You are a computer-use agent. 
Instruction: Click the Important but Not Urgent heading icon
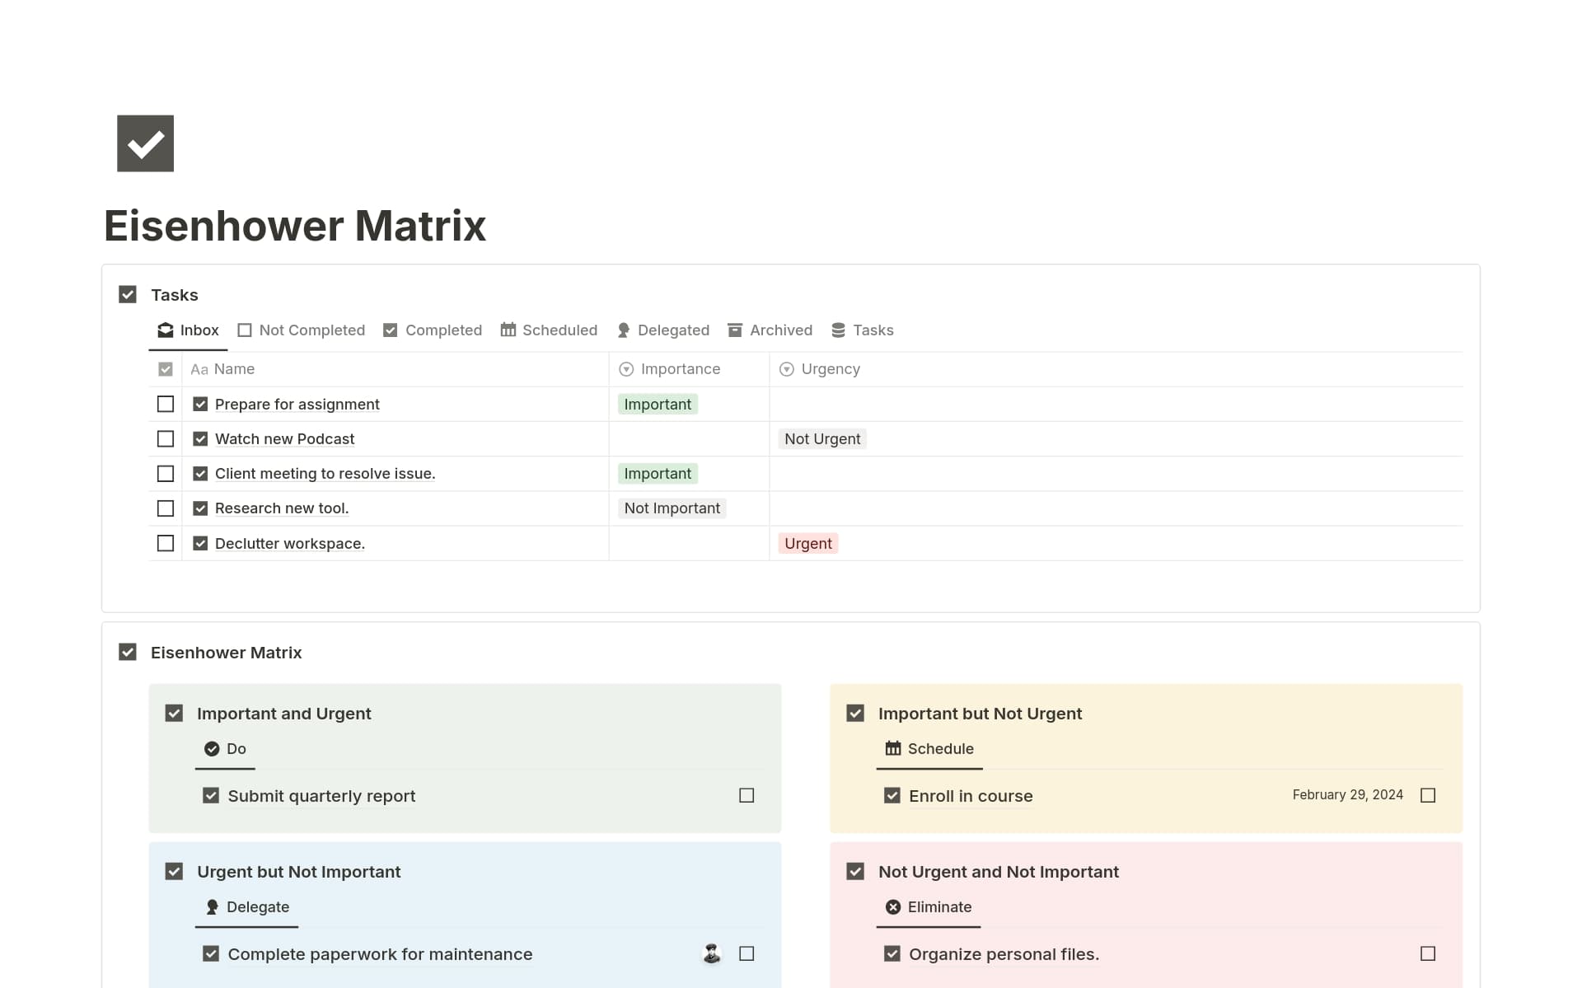pos(855,714)
